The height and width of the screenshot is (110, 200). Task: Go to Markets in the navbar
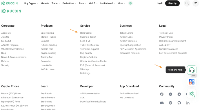click(x=45, y=3)
